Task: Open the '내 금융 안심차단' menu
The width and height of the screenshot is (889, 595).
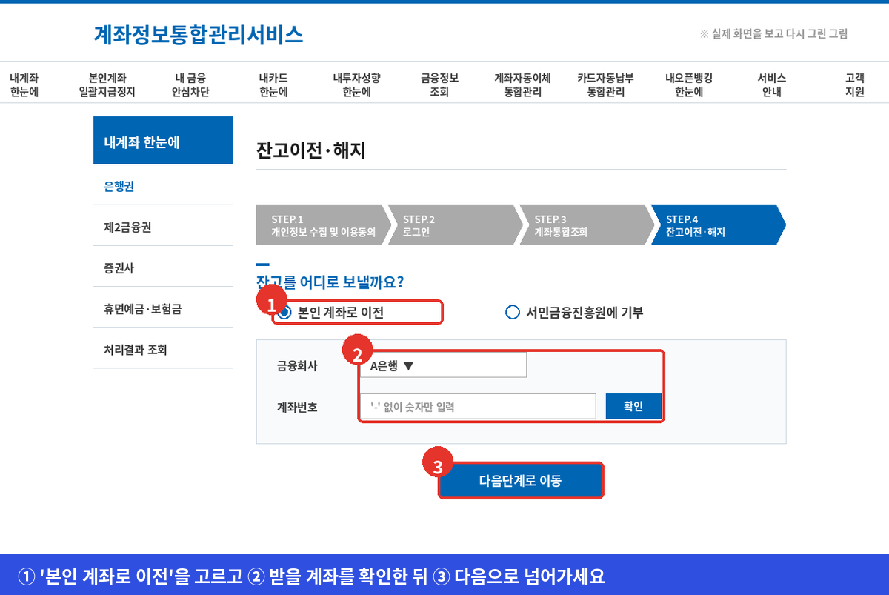Action: (190, 85)
